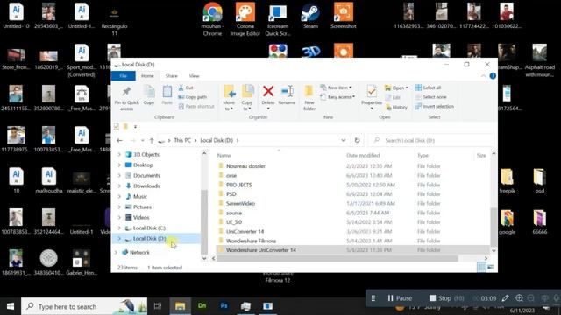This screenshot has width=561, height=315.
Task: Create a New folder
Action: click(x=309, y=98)
